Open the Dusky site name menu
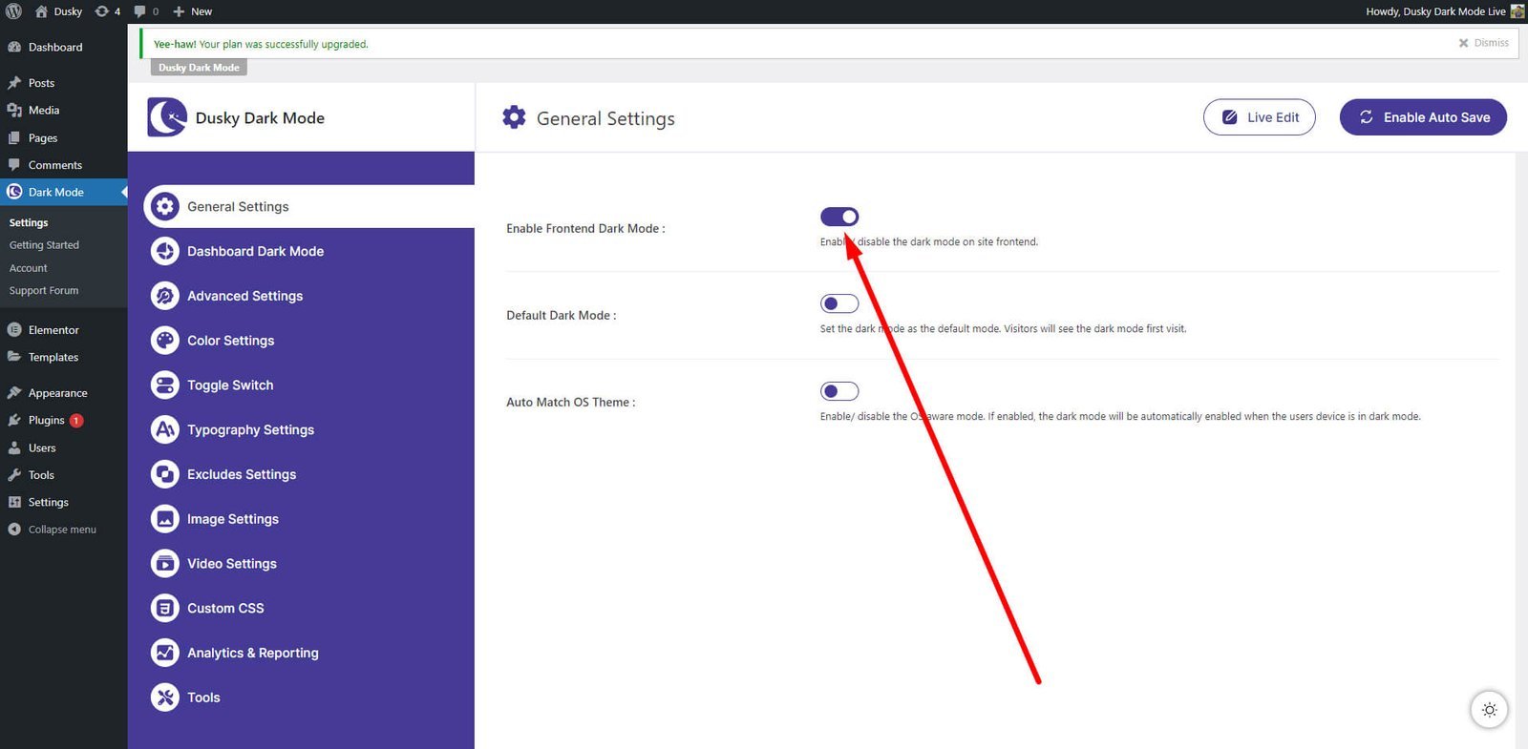 [x=59, y=11]
